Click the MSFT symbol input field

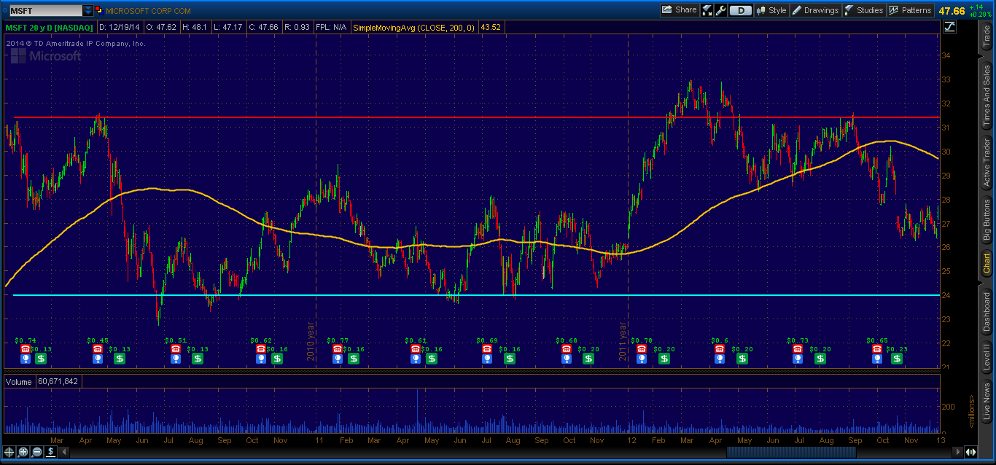(x=44, y=11)
